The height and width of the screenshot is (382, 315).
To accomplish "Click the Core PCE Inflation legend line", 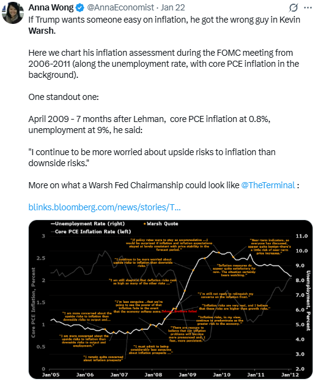I will click(x=53, y=231).
